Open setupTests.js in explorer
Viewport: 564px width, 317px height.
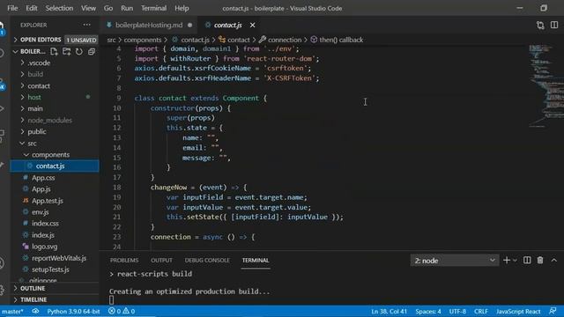[50, 269]
